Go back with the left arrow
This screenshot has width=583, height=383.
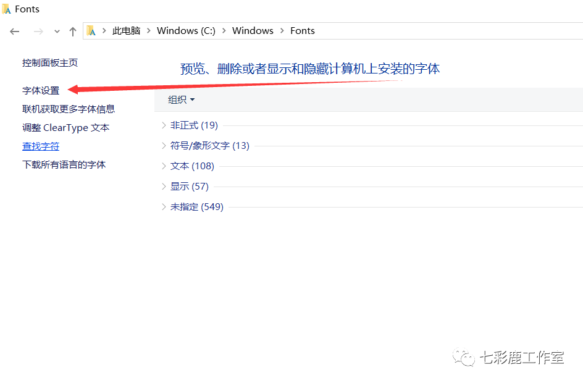click(14, 32)
